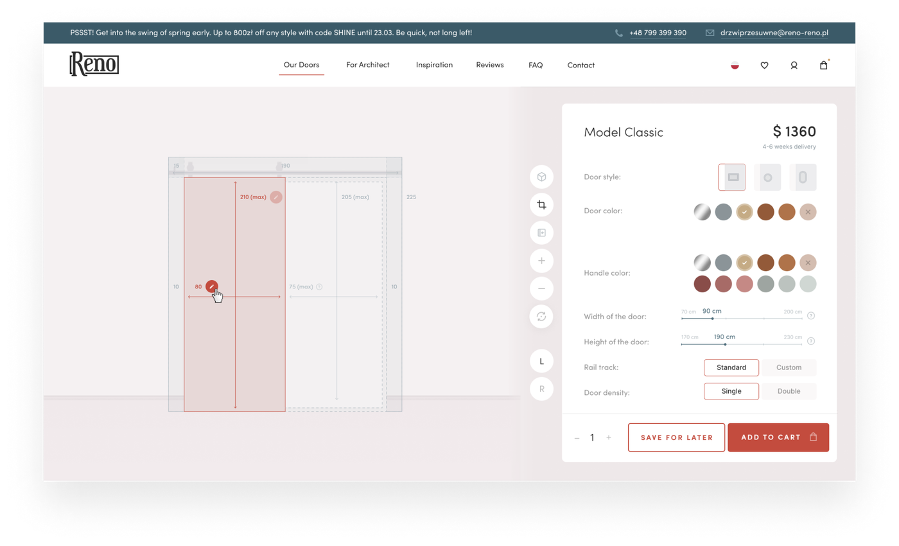Viewport: 899px width, 546px height.
Task: Select the crop dimensions tool icon
Action: coord(541,205)
